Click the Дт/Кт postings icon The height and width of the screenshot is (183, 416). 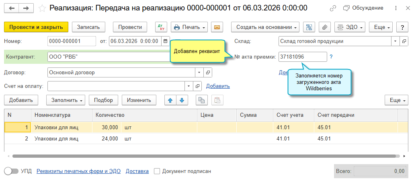pyautogui.click(x=161, y=27)
